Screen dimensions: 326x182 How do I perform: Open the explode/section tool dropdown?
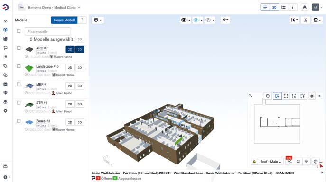(225, 20)
